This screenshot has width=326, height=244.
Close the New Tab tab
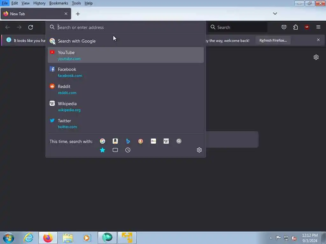66,14
